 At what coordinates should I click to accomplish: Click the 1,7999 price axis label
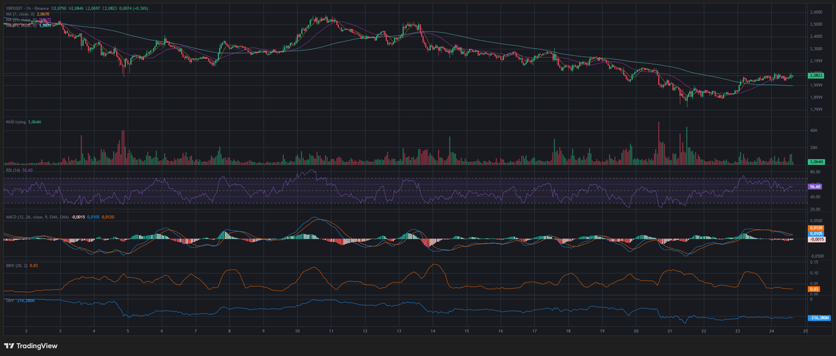[x=816, y=110]
